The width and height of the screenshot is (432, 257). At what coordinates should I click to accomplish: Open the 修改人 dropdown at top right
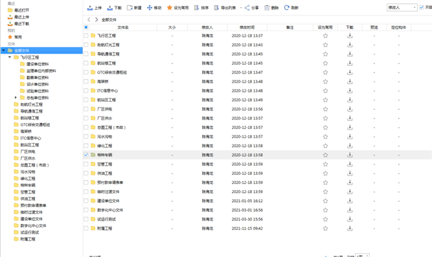pyautogui.click(x=402, y=7)
